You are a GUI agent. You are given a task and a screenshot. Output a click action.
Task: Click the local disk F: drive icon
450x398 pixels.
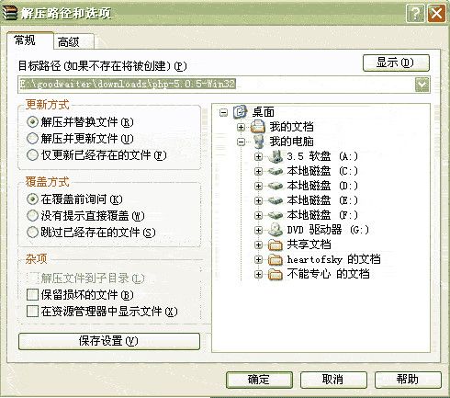(x=276, y=215)
